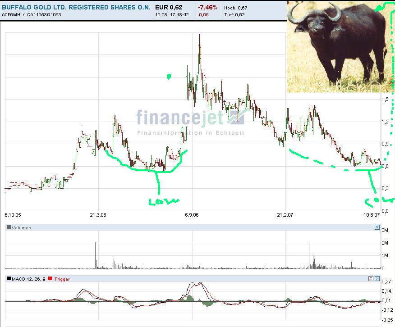395x327 pixels.
Task: Close the Volumen panel
Action: pyautogui.click(x=377, y=227)
